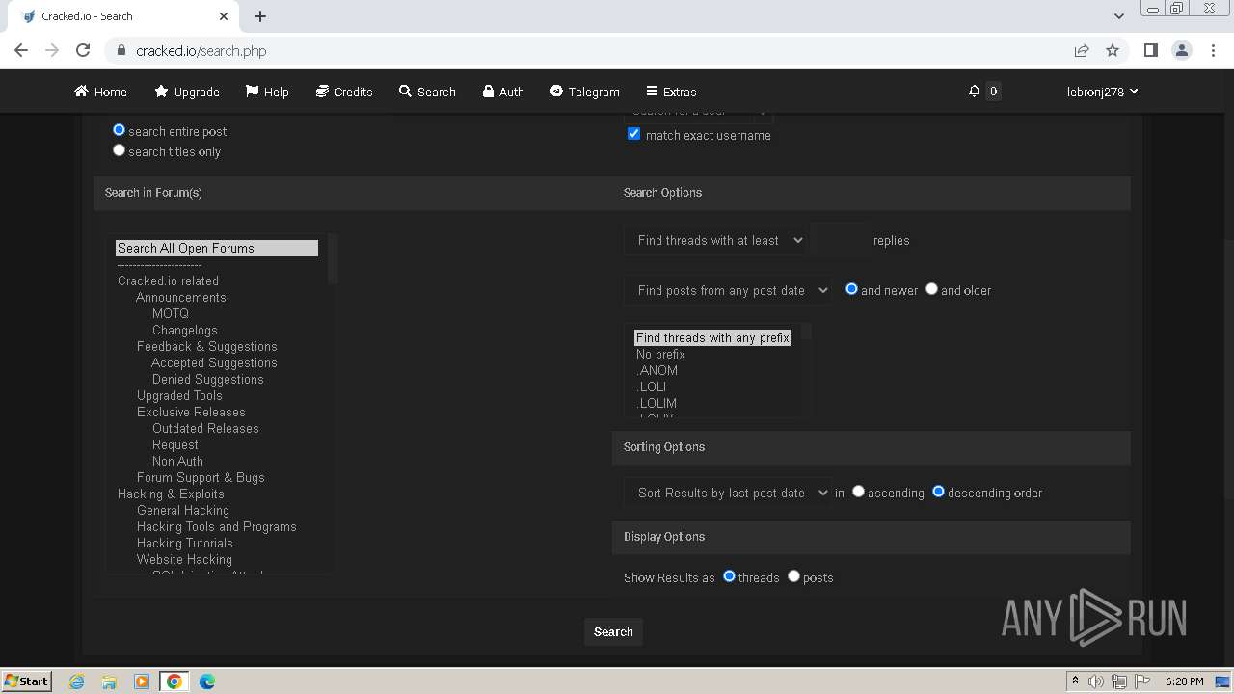Open 'Find threads with at least' dropdown
The height and width of the screenshot is (694, 1234).
click(715, 240)
